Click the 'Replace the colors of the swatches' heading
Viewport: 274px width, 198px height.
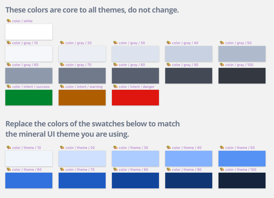pyautogui.click(x=92, y=129)
